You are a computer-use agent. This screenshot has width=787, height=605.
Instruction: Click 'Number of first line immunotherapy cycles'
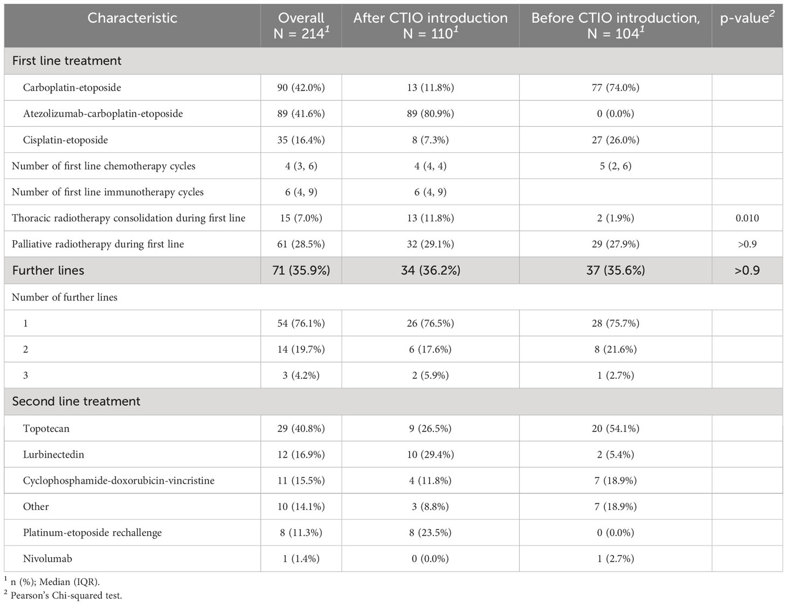point(108,192)
